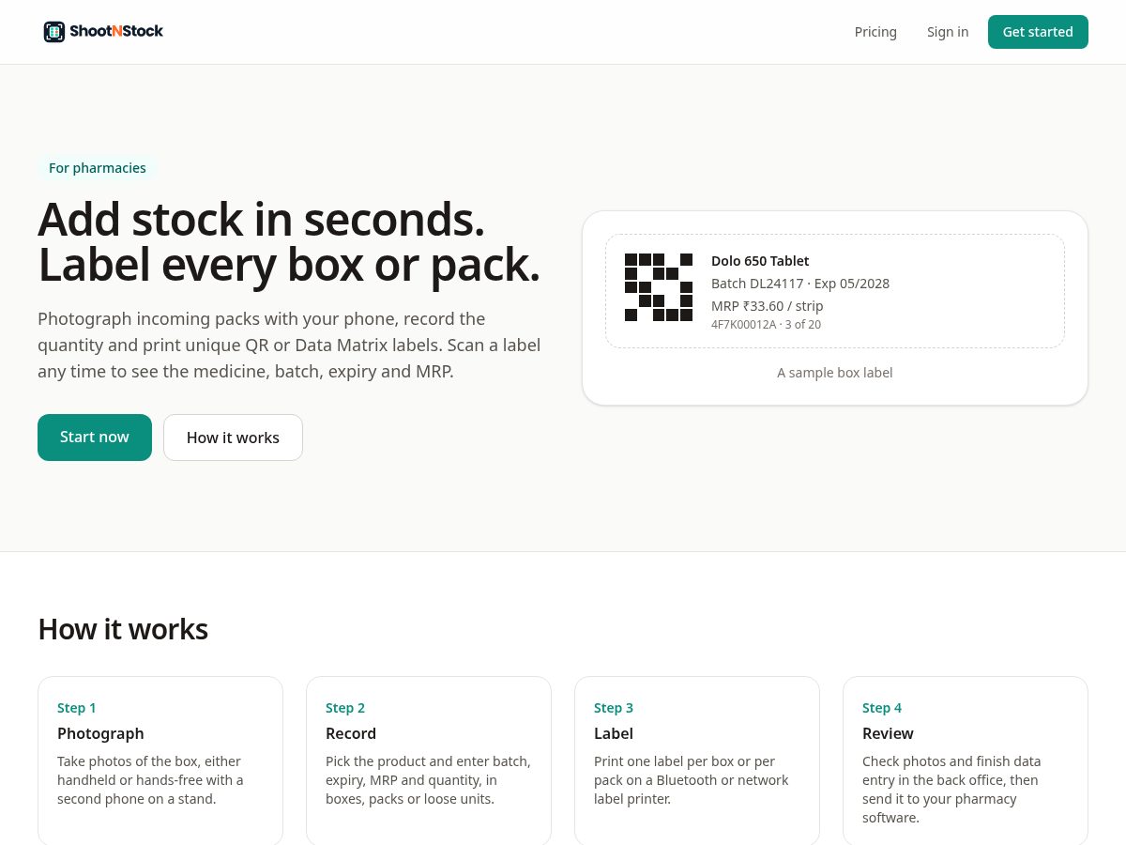The width and height of the screenshot is (1126, 845).
Task: Click 'A sample box label' caption
Action: (835, 373)
